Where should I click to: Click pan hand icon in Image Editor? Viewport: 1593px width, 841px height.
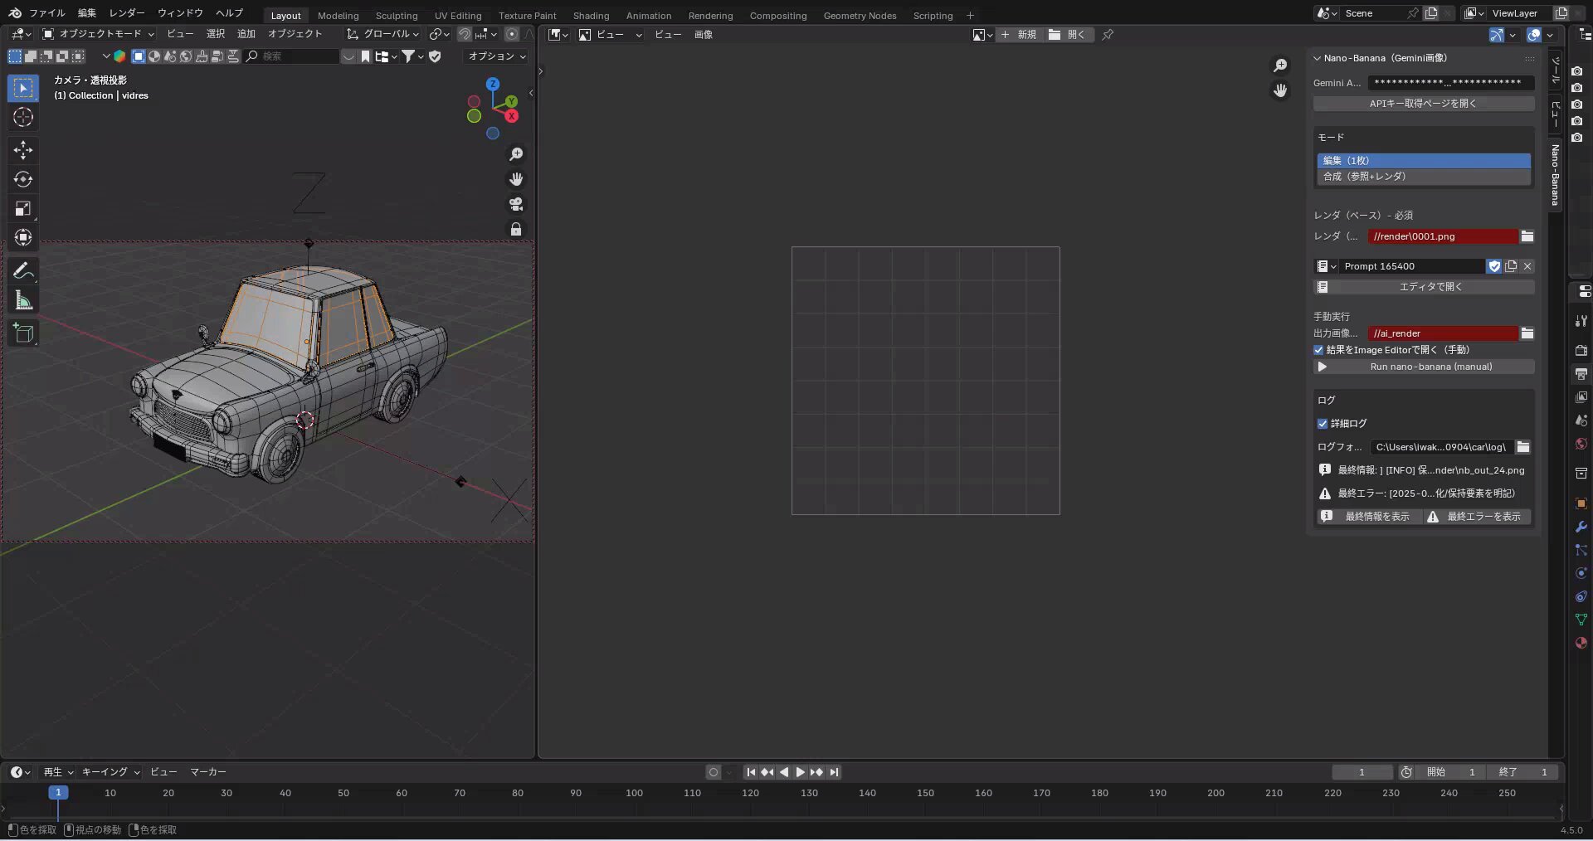(1280, 90)
